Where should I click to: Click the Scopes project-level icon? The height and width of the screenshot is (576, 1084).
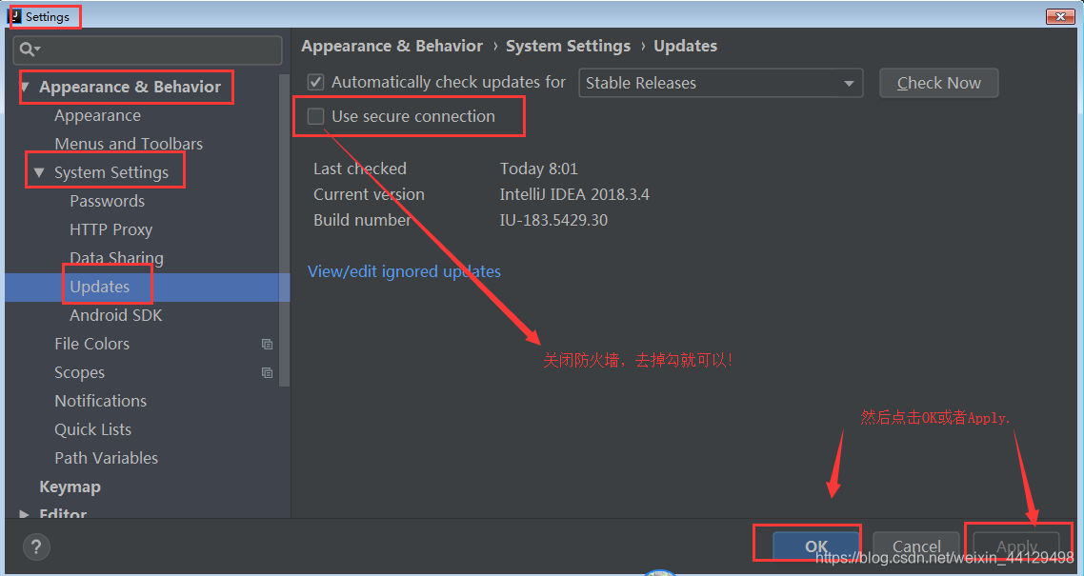coord(267,372)
